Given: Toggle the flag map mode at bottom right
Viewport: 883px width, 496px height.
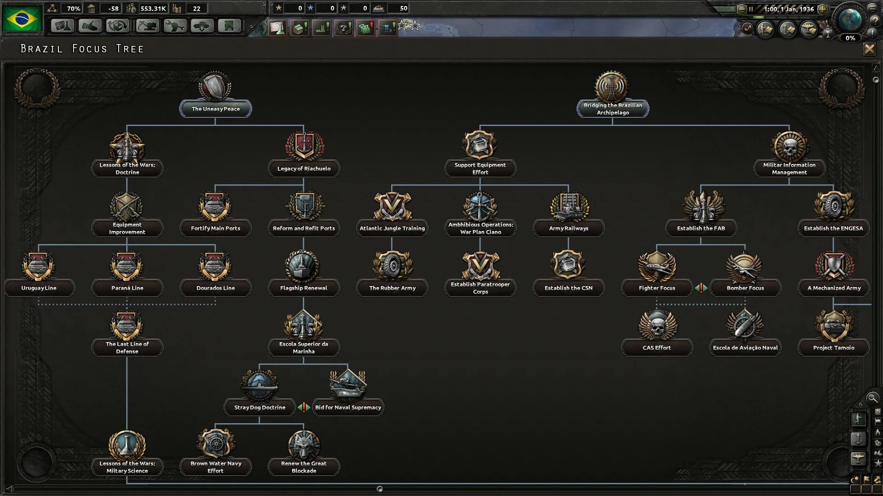Looking at the screenshot, I should point(867,479).
